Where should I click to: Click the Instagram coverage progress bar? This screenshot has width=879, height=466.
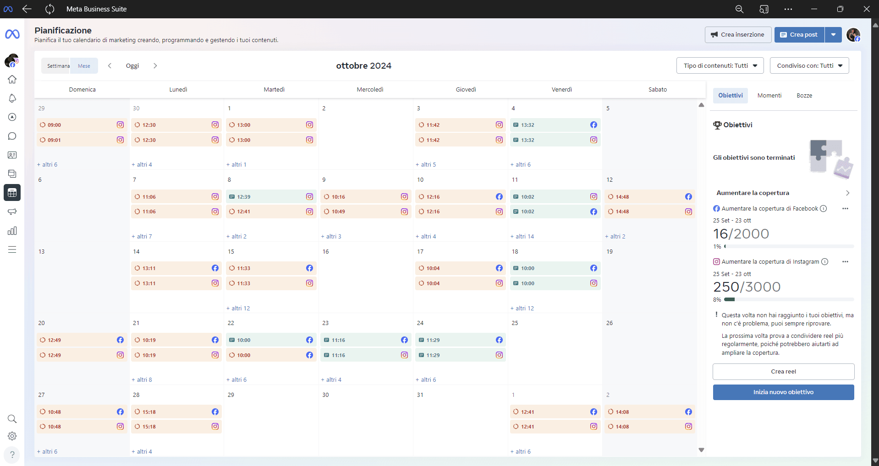click(789, 299)
